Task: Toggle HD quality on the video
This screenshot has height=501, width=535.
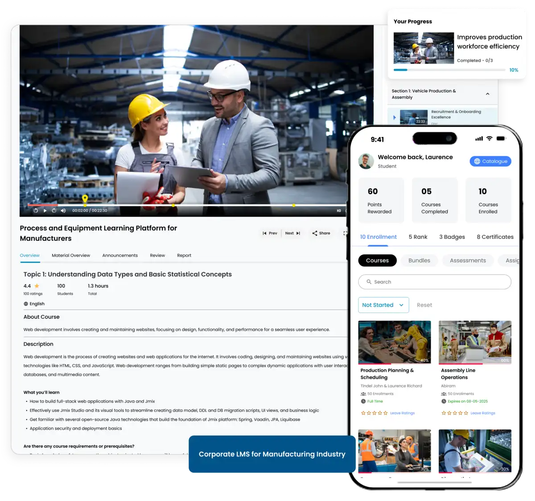Action: coord(338,210)
